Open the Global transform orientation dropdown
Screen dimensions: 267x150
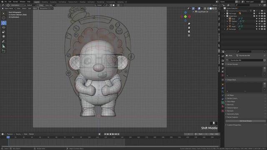tap(99, 5)
